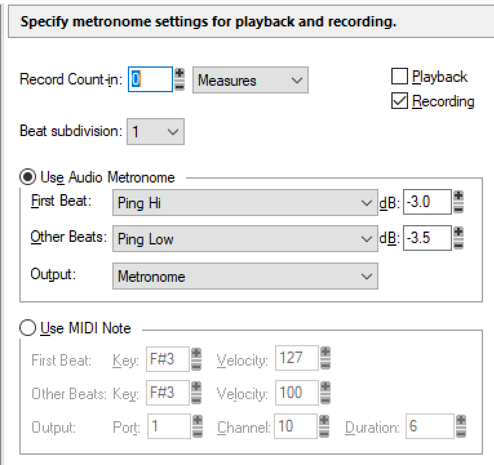Increase the Other Beats dB value
494x465 pixels.
458,232
